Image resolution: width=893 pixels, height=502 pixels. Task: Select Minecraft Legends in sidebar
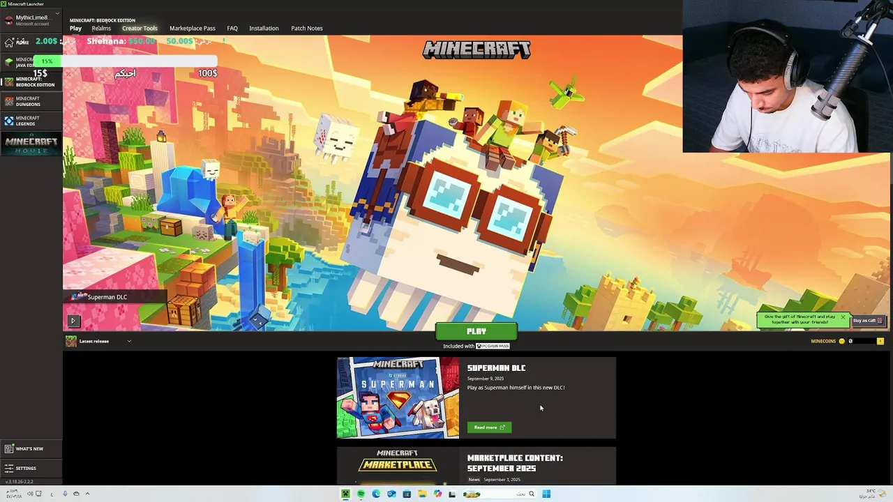[31, 121]
